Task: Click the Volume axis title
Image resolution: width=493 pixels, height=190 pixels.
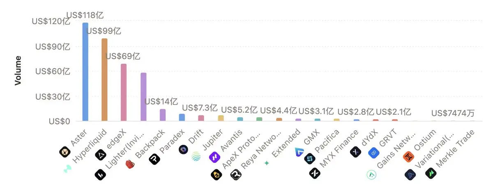Action: pos(18,71)
